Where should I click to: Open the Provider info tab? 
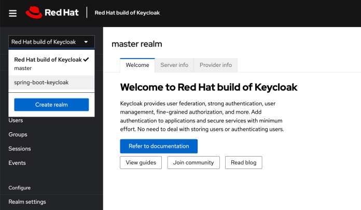(x=216, y=65)
